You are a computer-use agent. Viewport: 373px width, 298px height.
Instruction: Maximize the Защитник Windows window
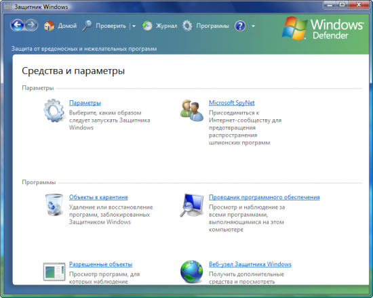pos(342,5)
